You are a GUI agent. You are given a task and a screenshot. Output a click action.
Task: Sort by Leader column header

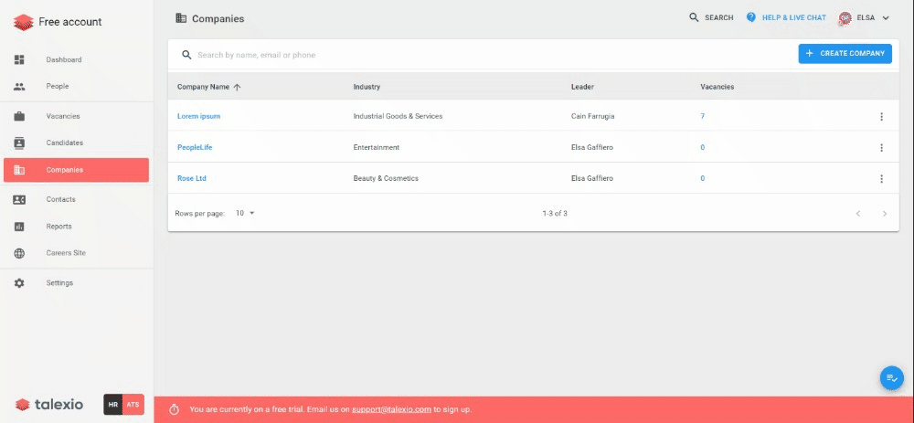click(582, 87)
